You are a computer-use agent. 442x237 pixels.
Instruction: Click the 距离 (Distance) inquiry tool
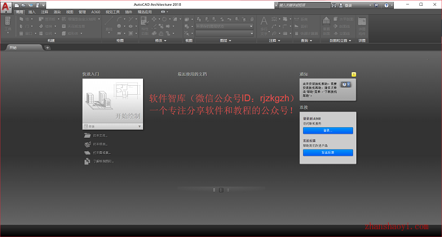click(301, 19)
